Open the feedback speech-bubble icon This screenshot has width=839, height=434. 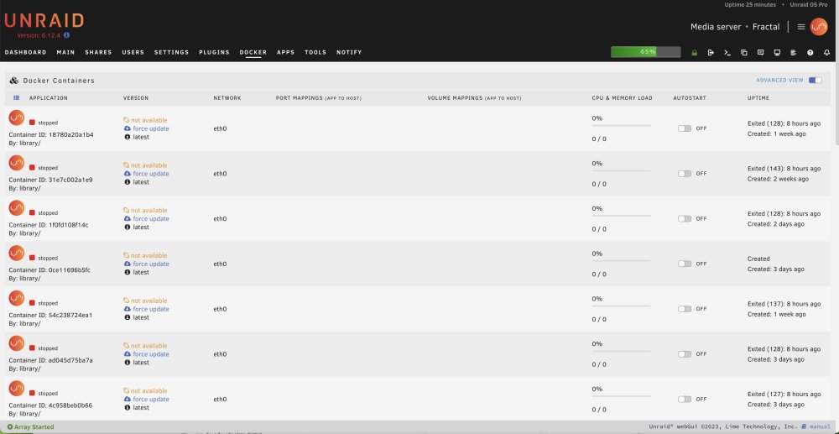click(x=760, y=52)
